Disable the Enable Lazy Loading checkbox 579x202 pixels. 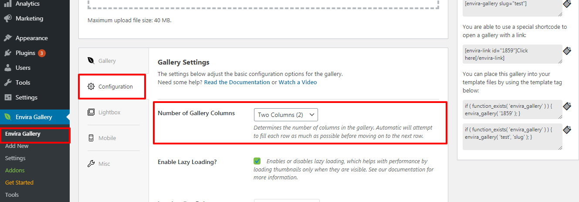[257, 161]
